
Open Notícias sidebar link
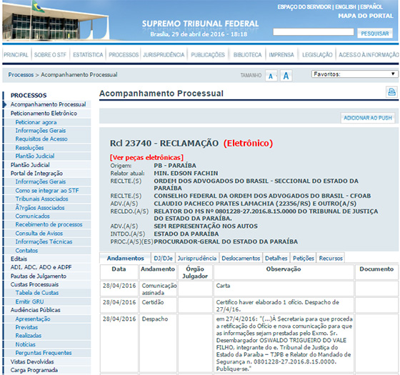25,344
